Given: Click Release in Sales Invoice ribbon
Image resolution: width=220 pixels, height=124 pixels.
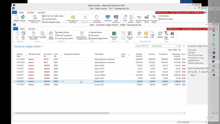Looking at the screenshot, I should pyautogui.click(x=16, y=18).
